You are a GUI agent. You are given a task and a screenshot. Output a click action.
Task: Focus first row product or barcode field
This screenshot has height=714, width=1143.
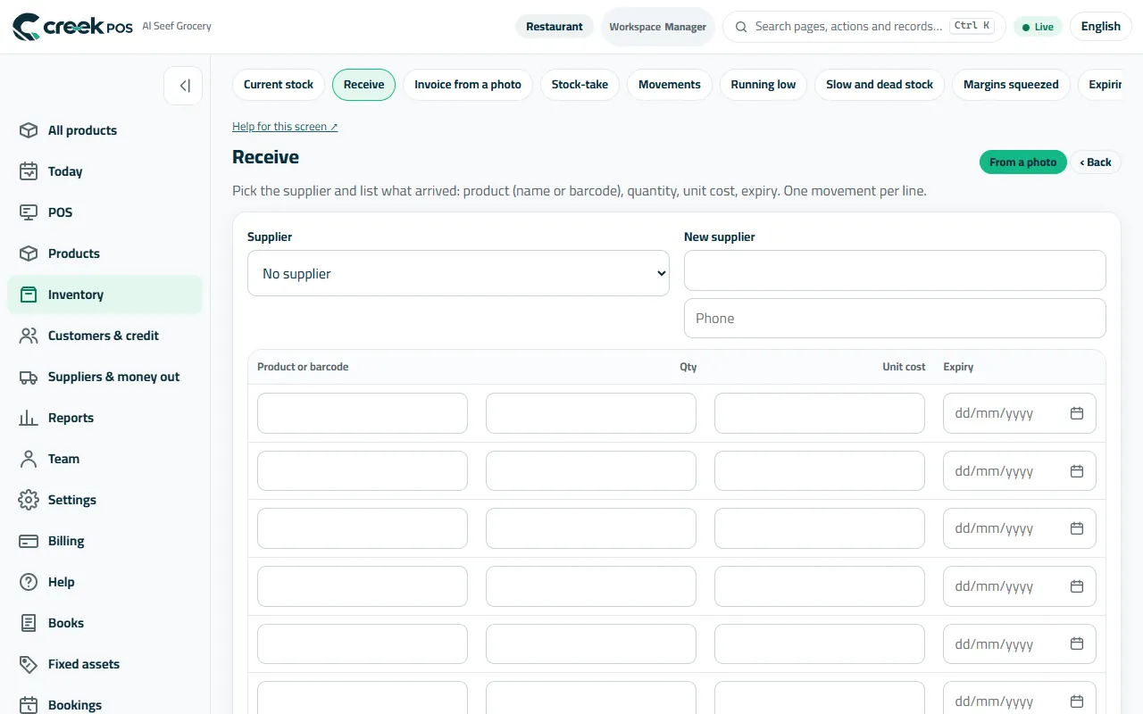[363, 413]
